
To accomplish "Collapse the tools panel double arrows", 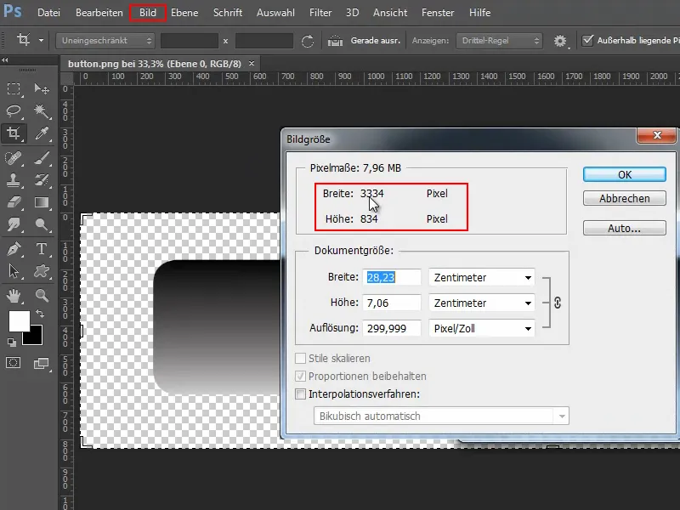I will [x=5, y=59].
